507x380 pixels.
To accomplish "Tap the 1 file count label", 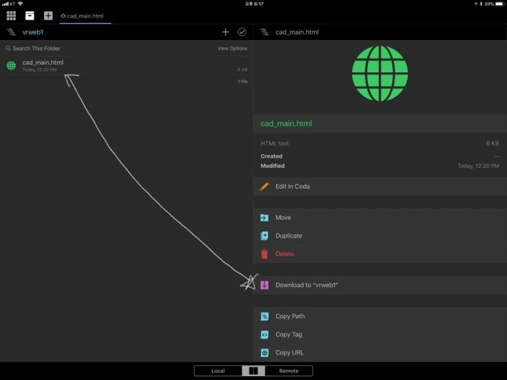I will pos(243,81).
